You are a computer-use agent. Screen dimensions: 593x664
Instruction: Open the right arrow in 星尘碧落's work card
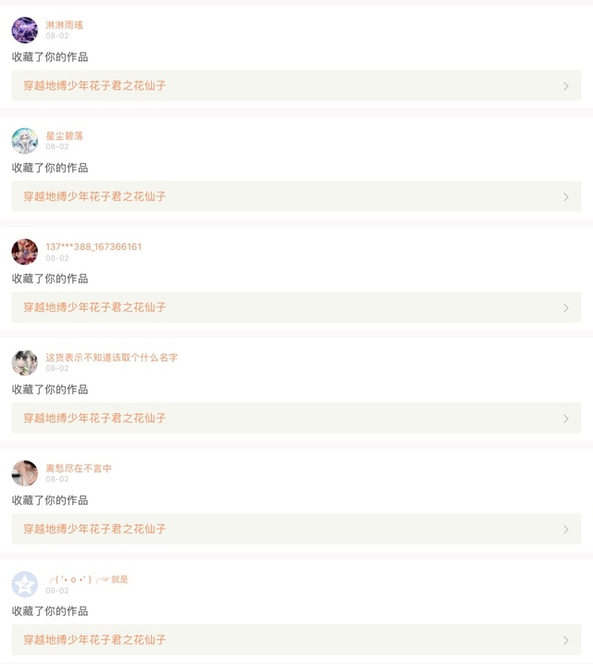566,197
